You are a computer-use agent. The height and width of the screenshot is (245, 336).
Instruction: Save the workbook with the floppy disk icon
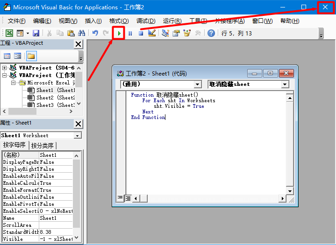[36, 33]
